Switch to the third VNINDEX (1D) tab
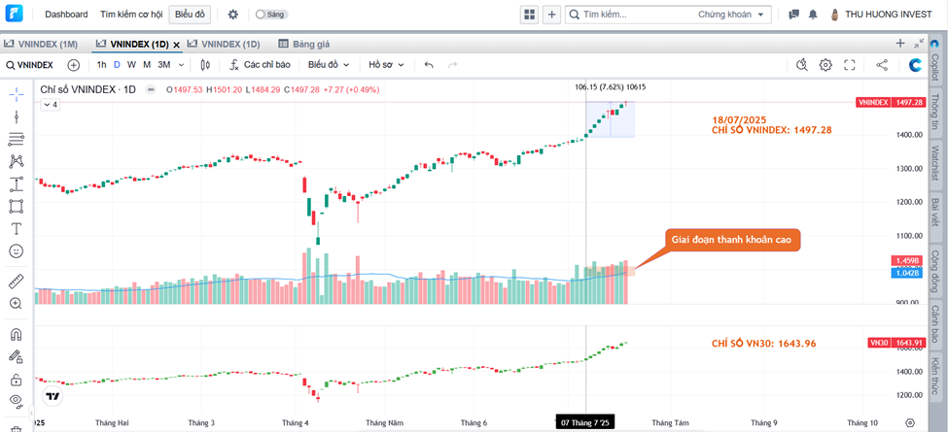Image resolution: width=948 pixels, height=432 pixels. (x=224, y=44)
